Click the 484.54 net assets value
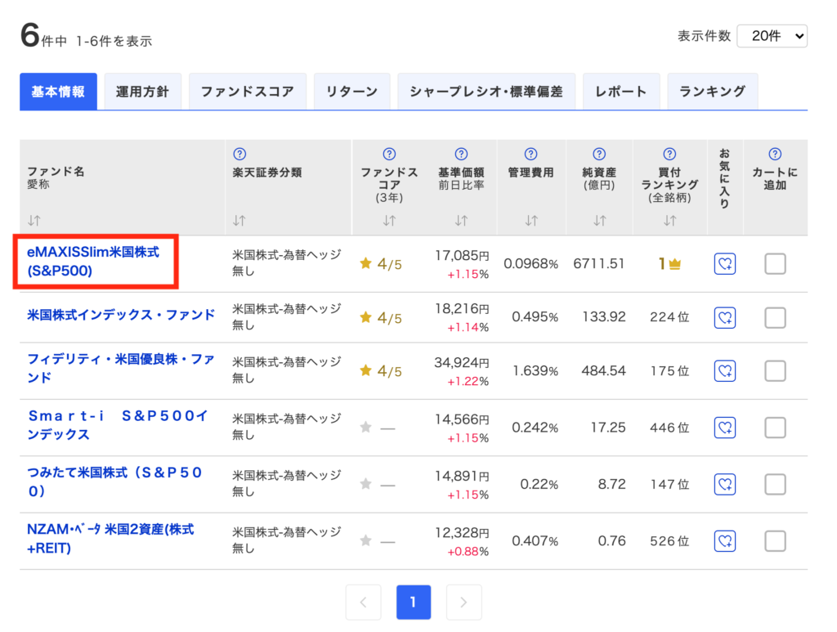This screenshot has width=837, height=632. (604, 371)
